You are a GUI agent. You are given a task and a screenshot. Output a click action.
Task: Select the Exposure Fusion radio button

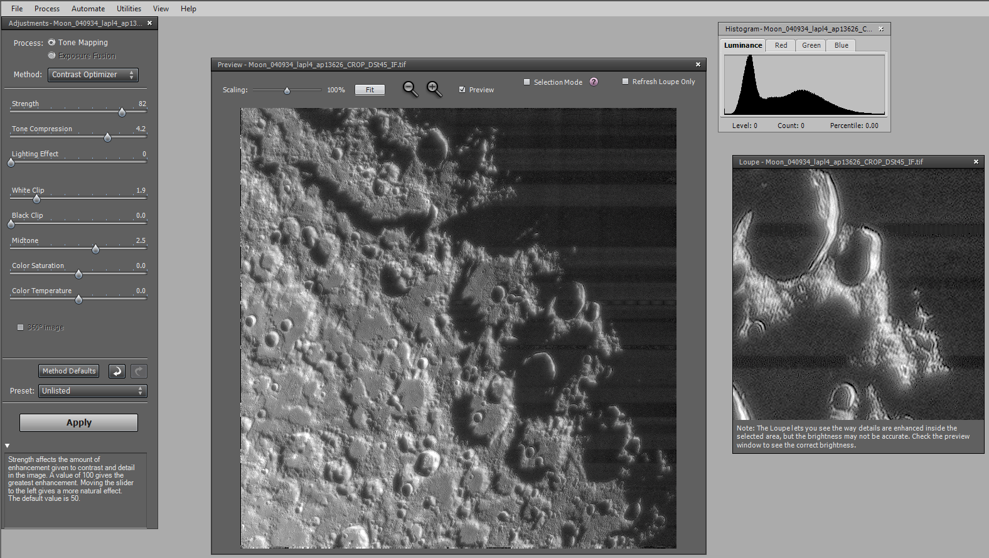click(x=51, y=56)
